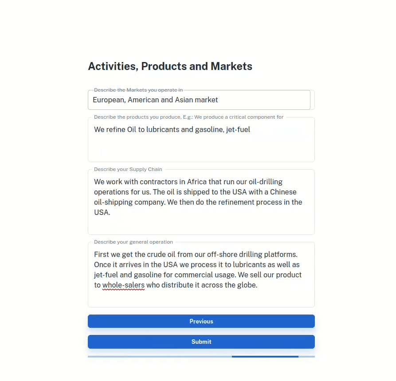The height and width of the screenshot is (381, 396).
Task: Click the Describe the Markets you operate in label
Action: (138, 90)
